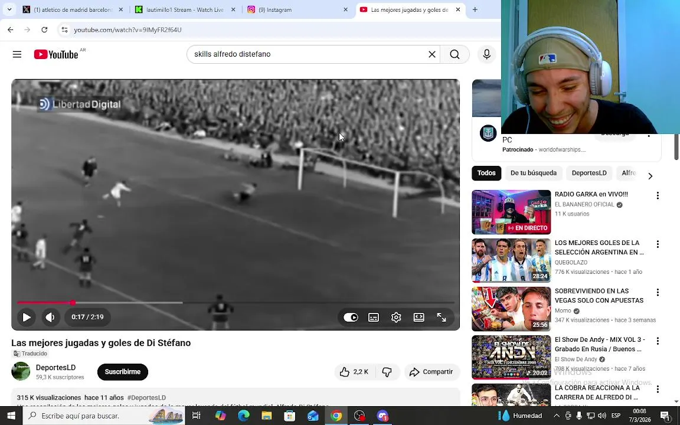Open LOS MEJORES GOLES DE LA SELECCIÓN video
680x425 pixels.
pos(511,261)
